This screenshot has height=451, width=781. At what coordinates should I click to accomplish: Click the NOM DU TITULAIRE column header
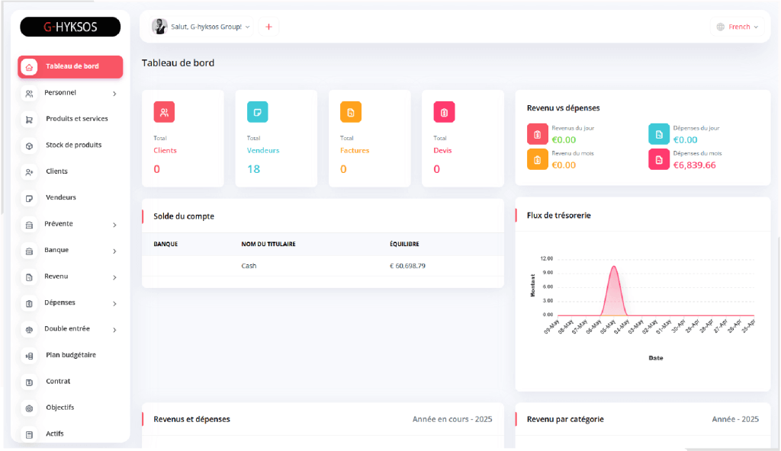click(268, 244)
